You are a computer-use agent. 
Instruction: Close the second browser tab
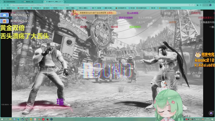coord(42,2)
